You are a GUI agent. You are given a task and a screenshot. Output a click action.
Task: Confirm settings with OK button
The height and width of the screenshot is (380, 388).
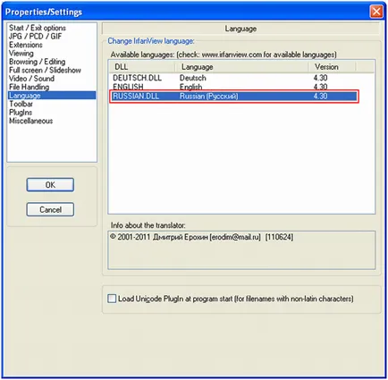tap(50, 185)
